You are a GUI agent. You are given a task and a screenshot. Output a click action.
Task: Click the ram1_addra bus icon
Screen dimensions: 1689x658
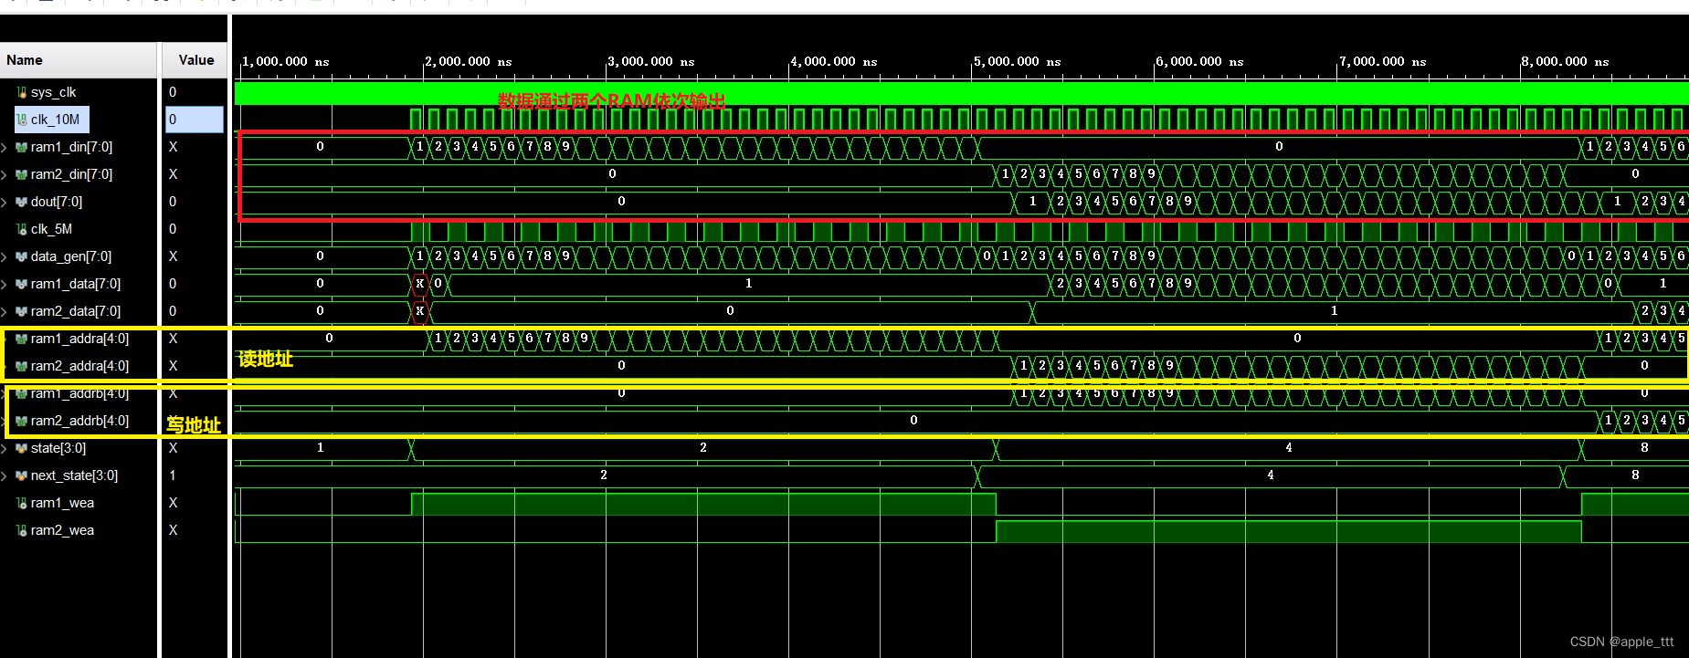tap(22, 339)
